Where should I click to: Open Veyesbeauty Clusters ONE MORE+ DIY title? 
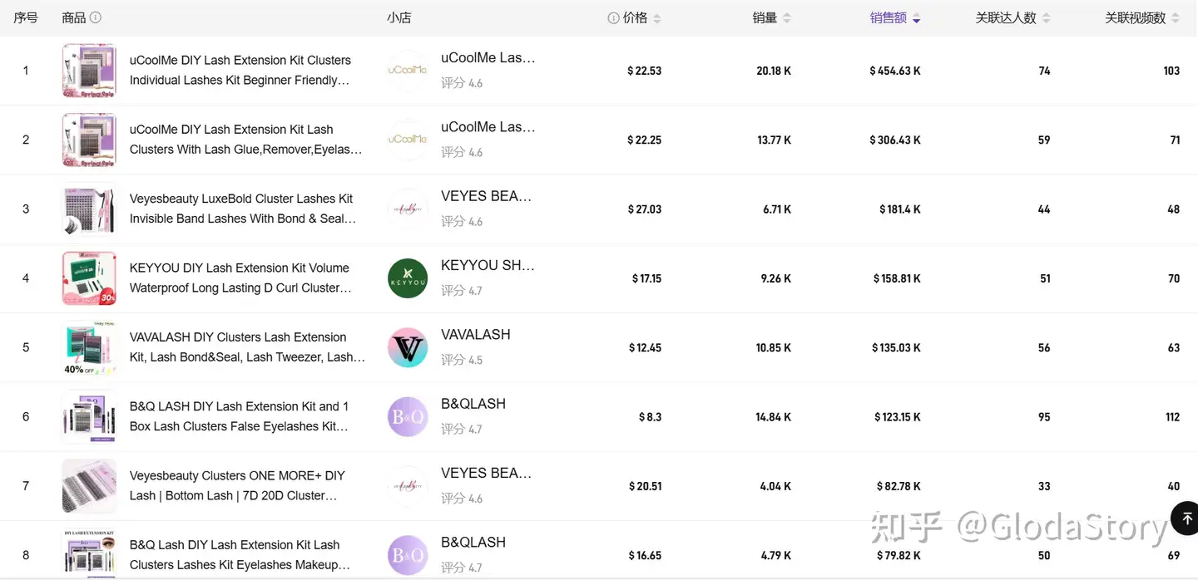tap(237, 486)
